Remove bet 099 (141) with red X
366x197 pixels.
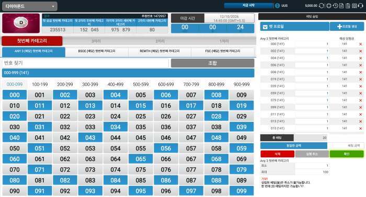click(360, 107)
